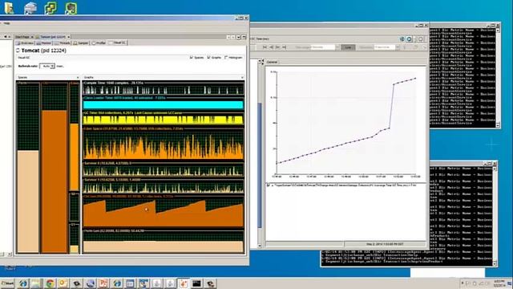Click the Perm space bar in Spaces

tap(28, 168)
